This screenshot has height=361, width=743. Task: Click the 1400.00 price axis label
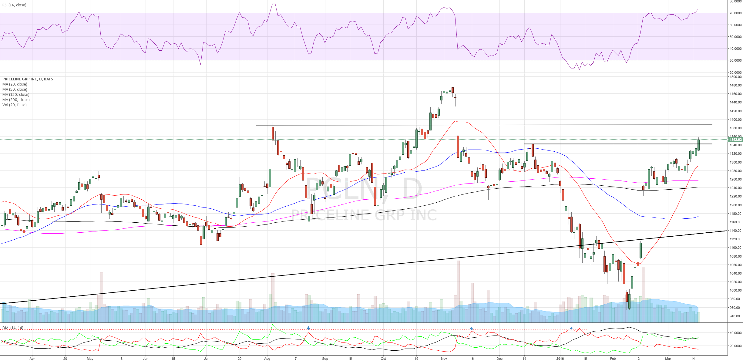(736, 120)
